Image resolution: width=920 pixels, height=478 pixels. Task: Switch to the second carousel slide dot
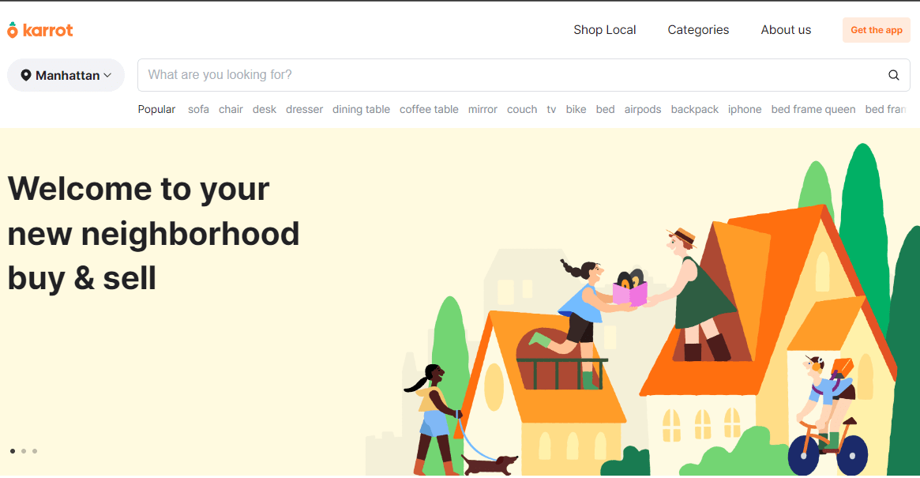coord(24,451)
